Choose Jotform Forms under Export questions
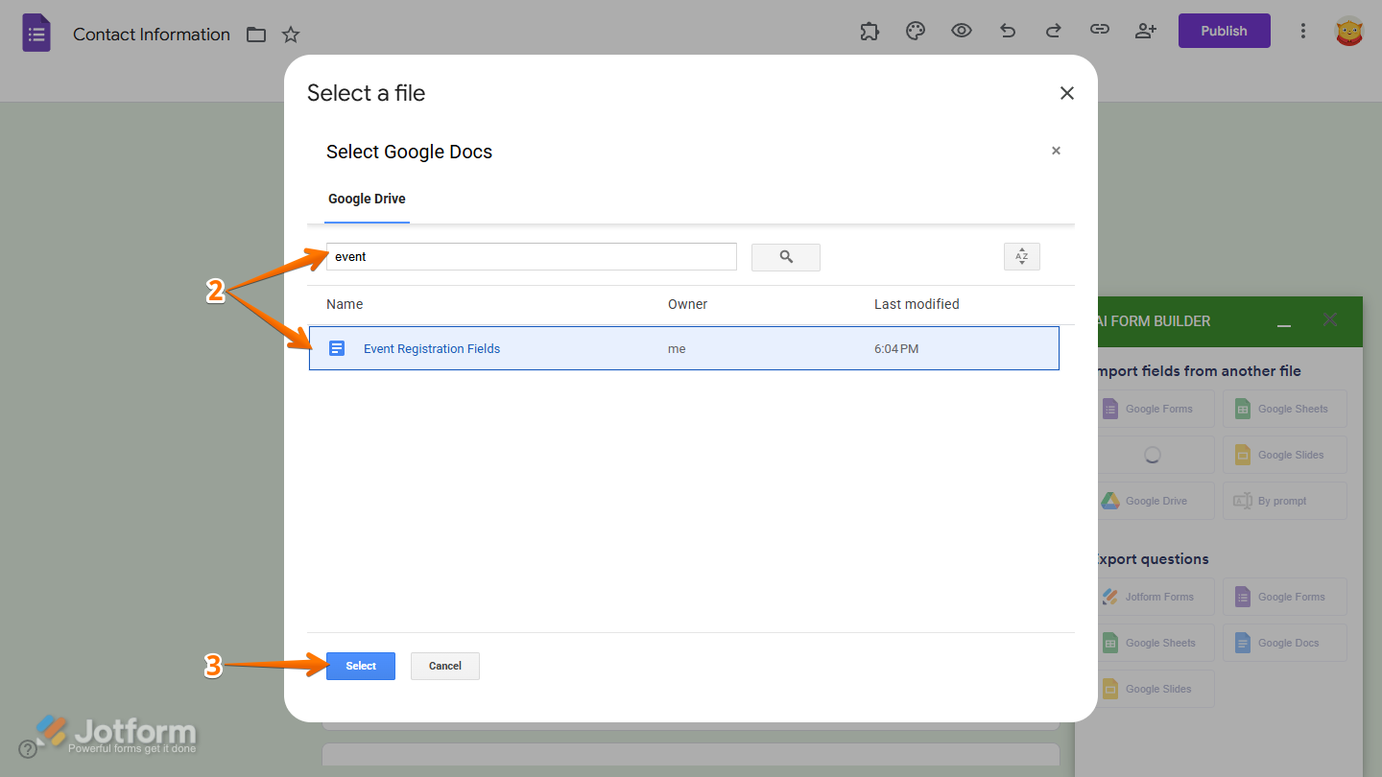 tap(1156, 597)
